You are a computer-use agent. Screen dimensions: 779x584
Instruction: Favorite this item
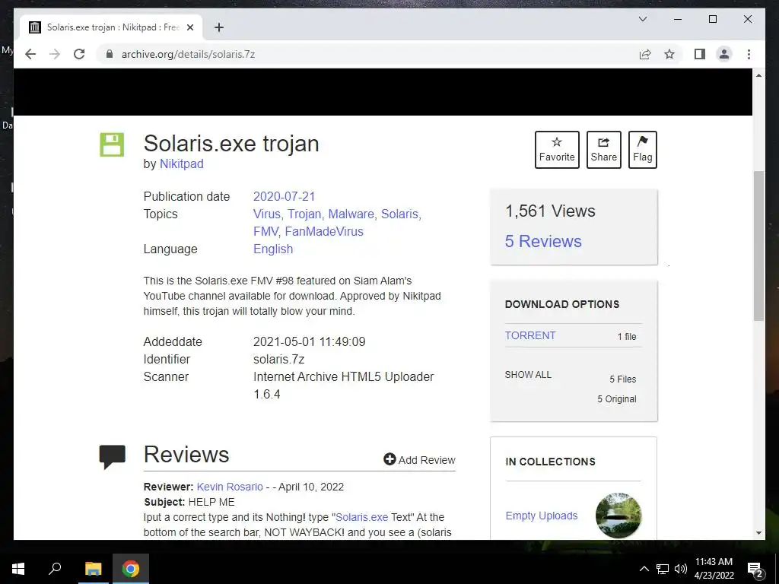(x=557, y=150)
